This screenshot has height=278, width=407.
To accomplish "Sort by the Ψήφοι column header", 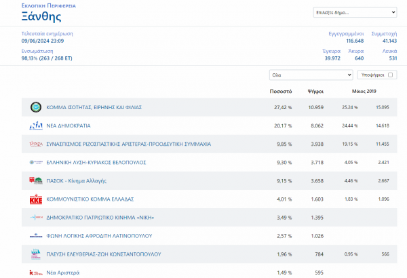I will click(315, 91).
